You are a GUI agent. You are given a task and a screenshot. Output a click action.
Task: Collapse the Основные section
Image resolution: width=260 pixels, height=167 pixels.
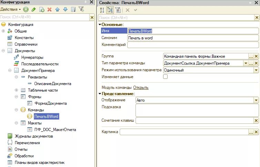(100, 25)
